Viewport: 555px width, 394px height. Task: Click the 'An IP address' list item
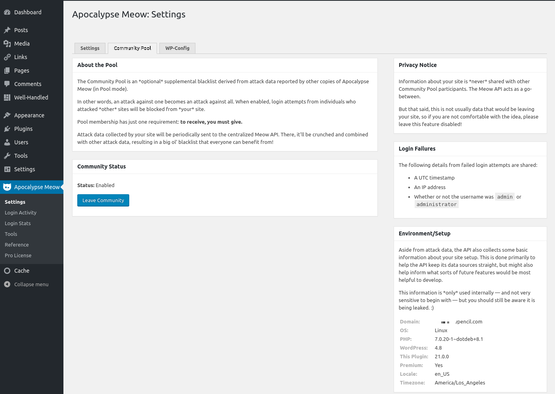click(x=430, y=187)
